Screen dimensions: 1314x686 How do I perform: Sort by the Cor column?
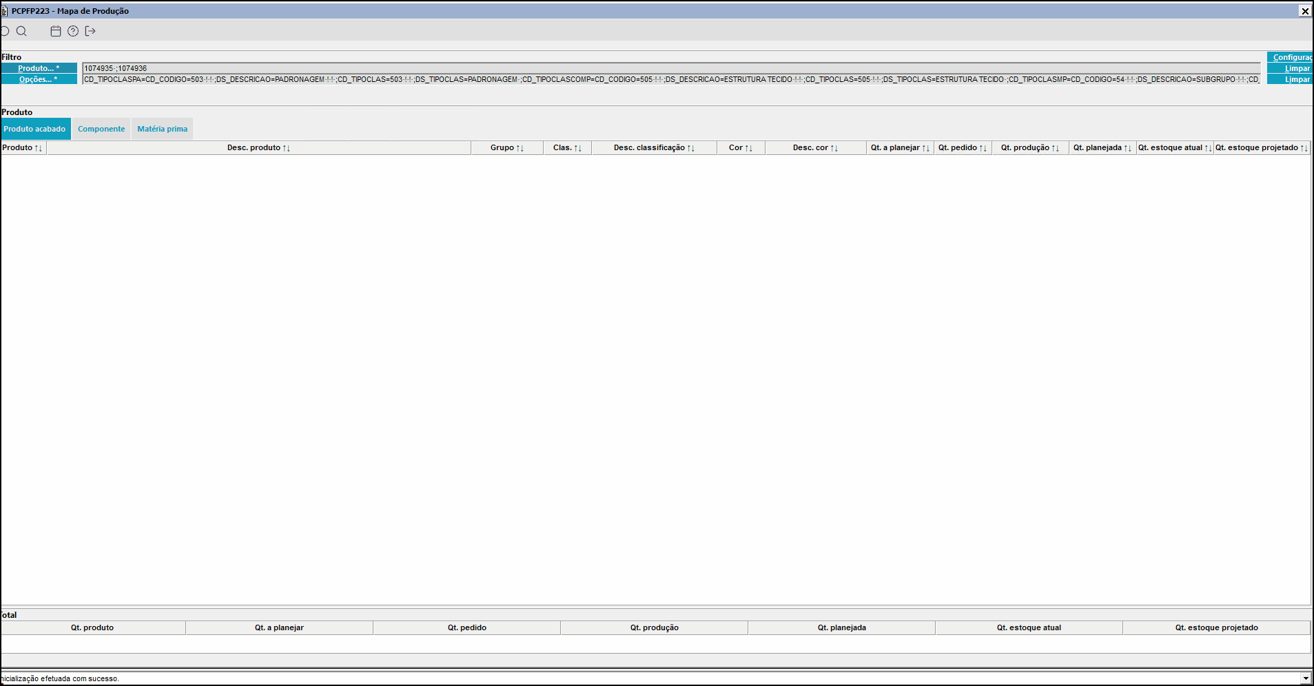741,147
